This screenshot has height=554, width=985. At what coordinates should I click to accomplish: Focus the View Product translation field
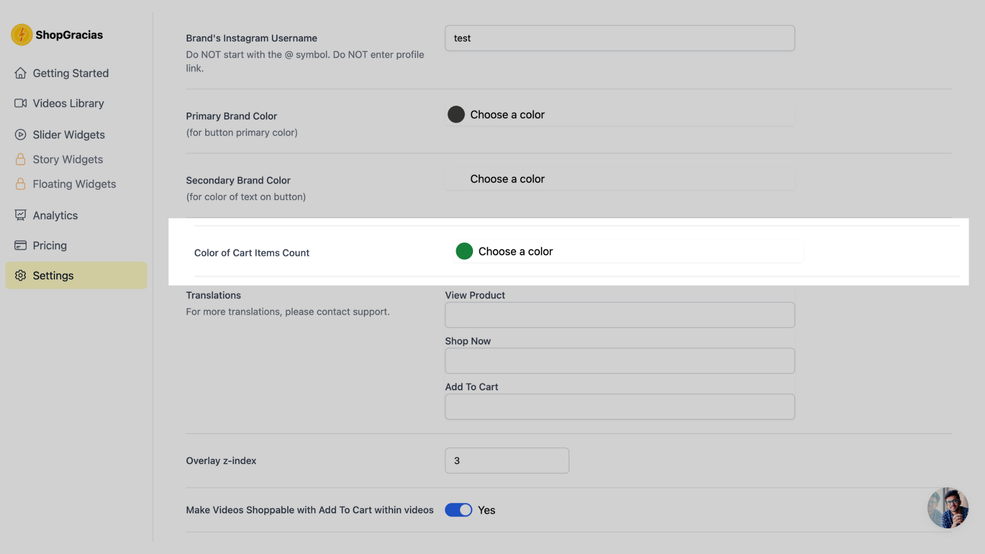tap(620, 315)
